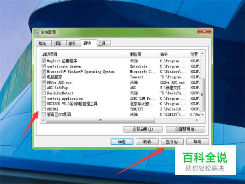Image resolution: width=245 pixels, height=184 pixels.
Task: Close the 系统配置 dialog
Action: [204, 31]
